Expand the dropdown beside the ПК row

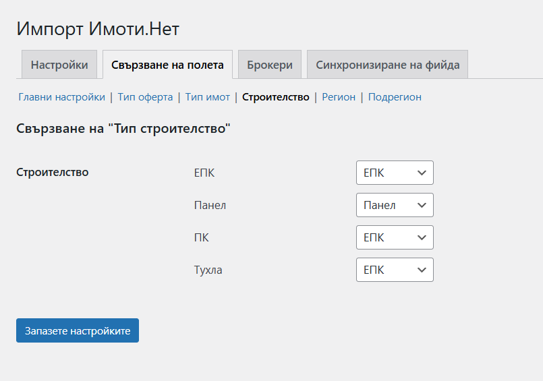(395, 237)
